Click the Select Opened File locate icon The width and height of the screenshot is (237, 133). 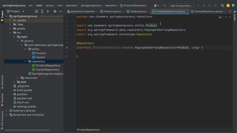pos(36,11)
